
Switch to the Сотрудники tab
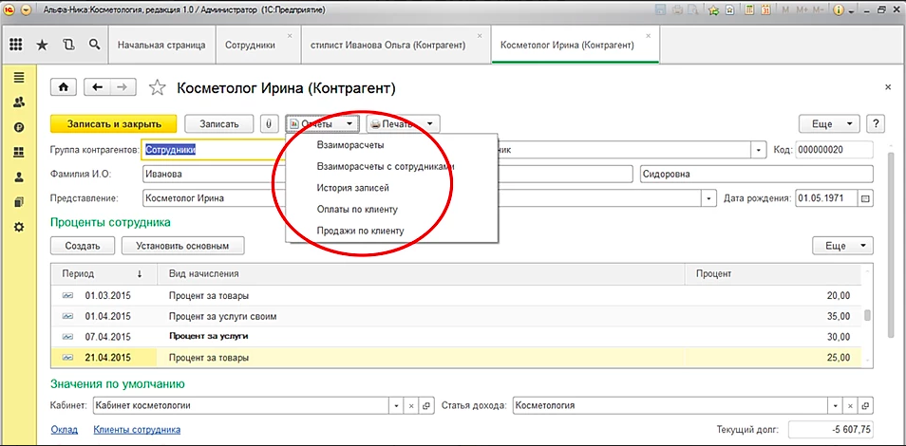coord(251,45)
